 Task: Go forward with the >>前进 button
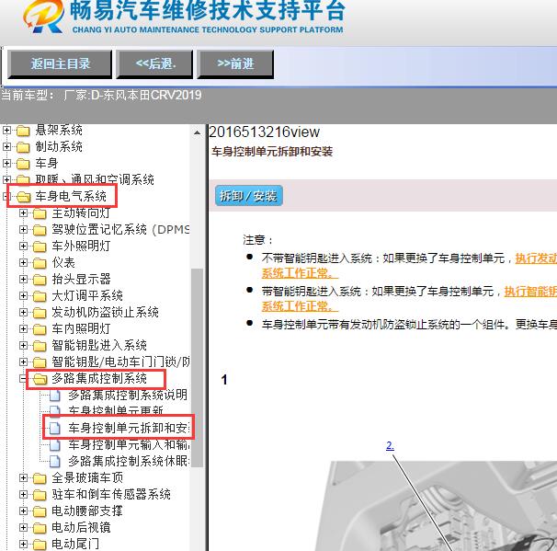click(235, 64)
